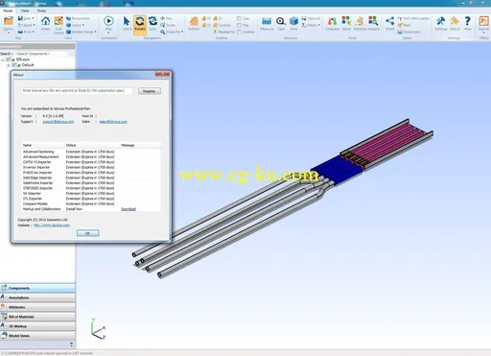This screenshot has height=356, width=491.
Task: Toggle the Flip section checkbox
Action: [239, 25]
